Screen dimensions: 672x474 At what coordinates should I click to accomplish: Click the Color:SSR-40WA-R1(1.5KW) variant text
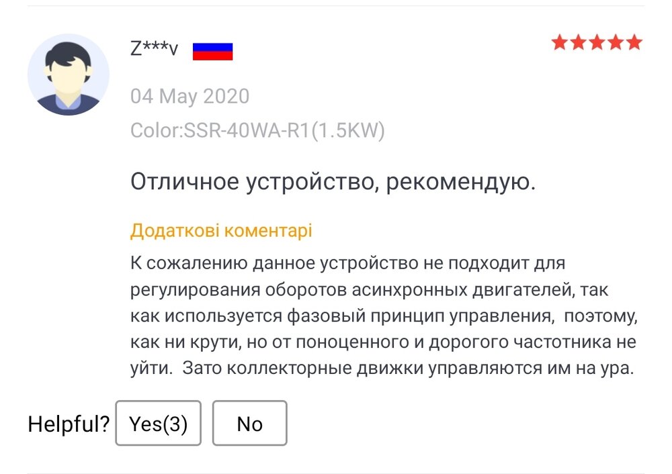[257, 130]
